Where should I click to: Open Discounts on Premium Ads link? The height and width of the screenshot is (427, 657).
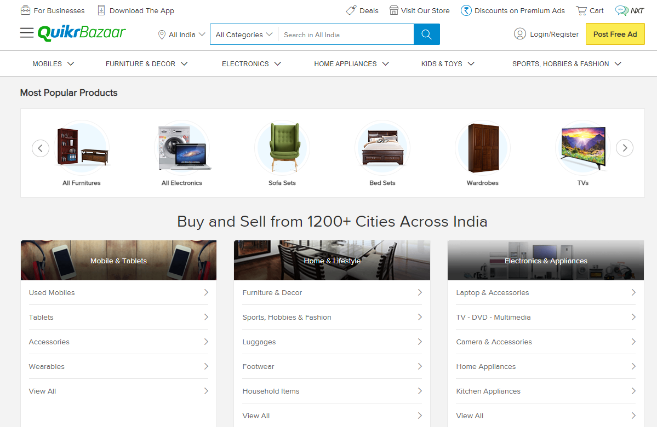[x=519, y=11]
